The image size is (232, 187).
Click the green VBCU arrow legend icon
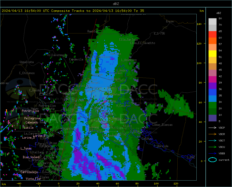pyautogui.click(x=212, y=147)
